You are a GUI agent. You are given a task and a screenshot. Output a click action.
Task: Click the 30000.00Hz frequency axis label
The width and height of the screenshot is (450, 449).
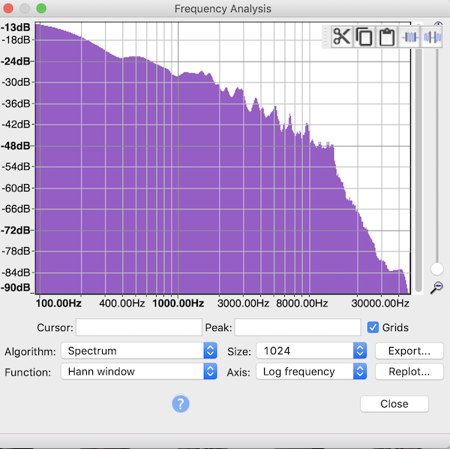pyautogui.click(x=380, y=303)
